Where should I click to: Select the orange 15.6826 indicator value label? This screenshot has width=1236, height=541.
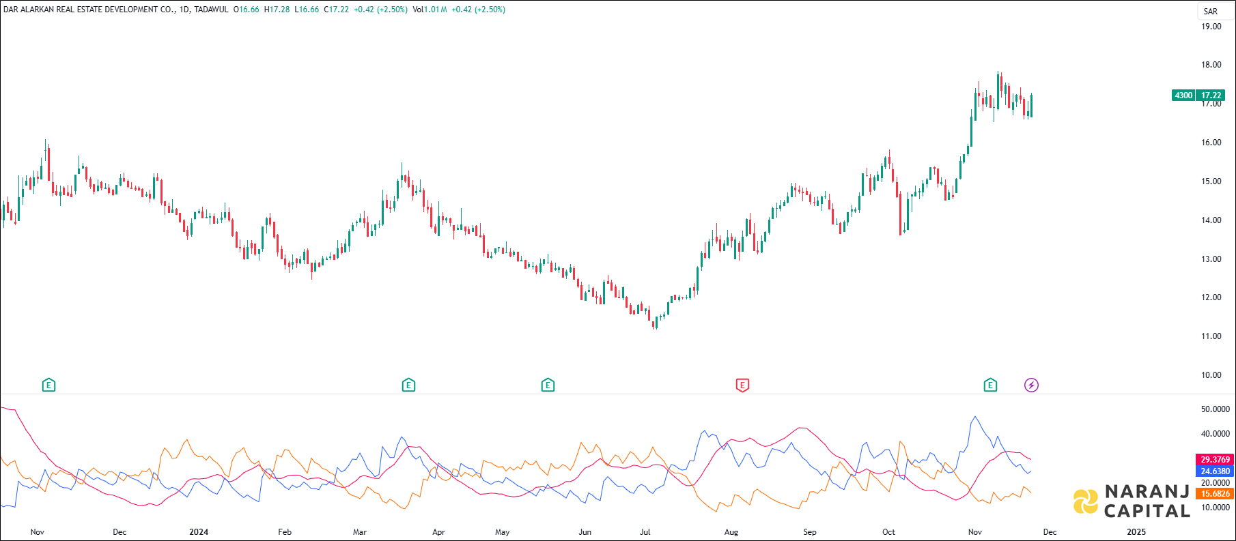coord(1215,494)
